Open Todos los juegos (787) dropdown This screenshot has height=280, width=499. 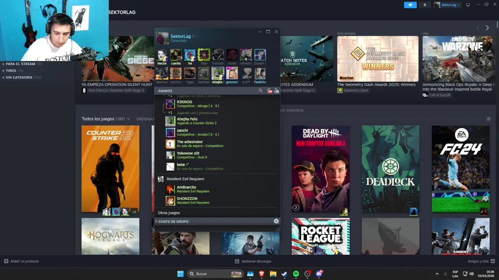point(106,119)
